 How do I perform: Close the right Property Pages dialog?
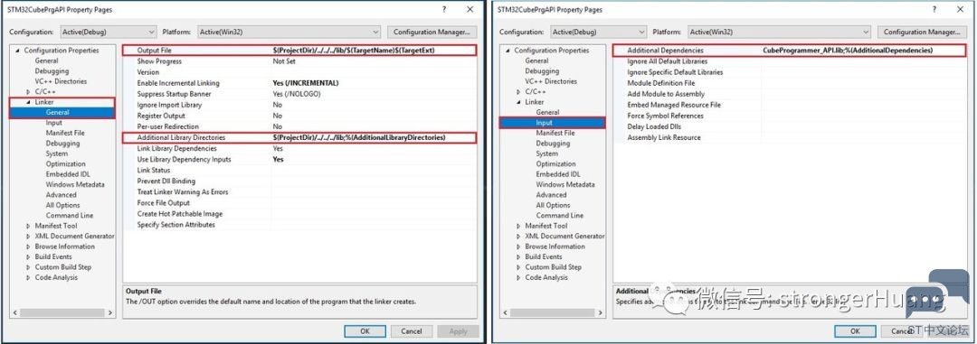click(x=960, y=9)
